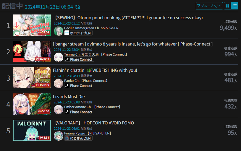Screen dimensions: 241x151
Task: Open the Fishin' n chattin' WEBFISHING title
Action: [x=95, y=70]
